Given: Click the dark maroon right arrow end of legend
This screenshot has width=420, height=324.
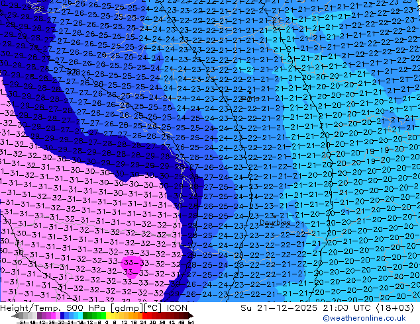Looking at the screenshot, I should pos(191,315).
